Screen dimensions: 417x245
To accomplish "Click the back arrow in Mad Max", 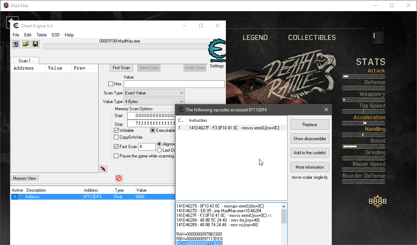I will point(12,22).
